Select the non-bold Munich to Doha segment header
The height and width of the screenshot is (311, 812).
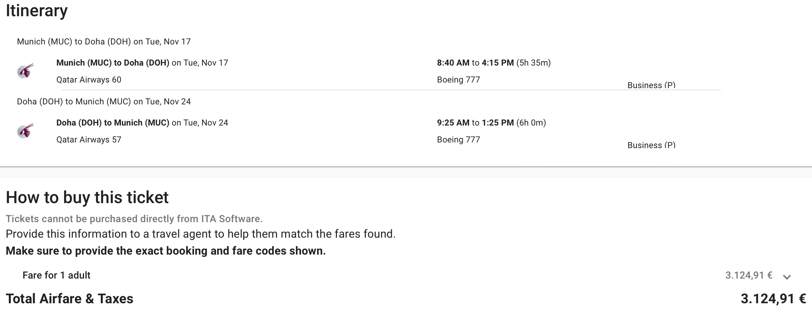tap(104, 42)
